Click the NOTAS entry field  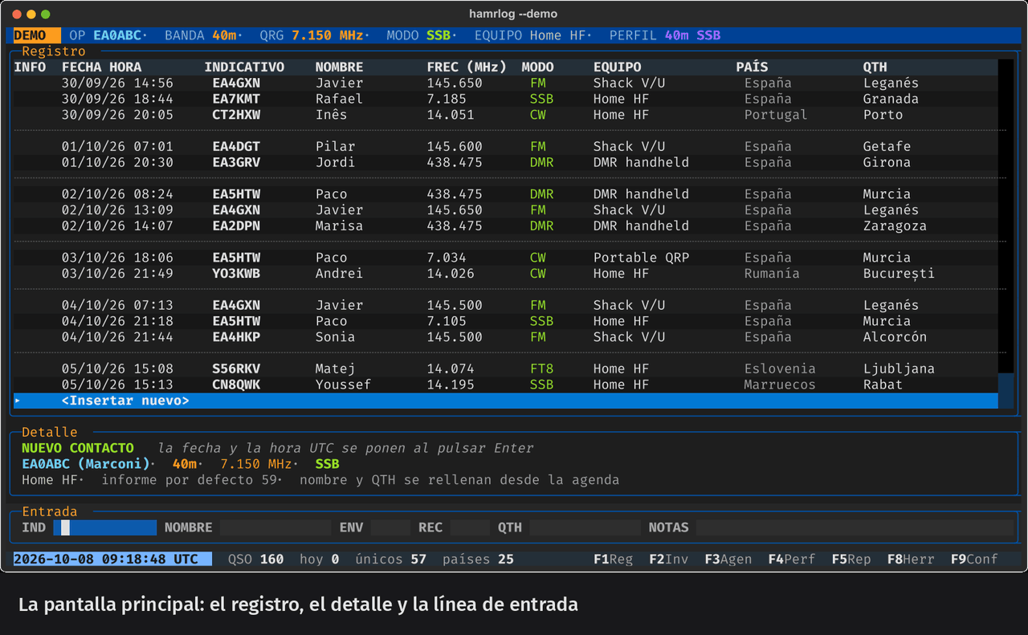855,527
